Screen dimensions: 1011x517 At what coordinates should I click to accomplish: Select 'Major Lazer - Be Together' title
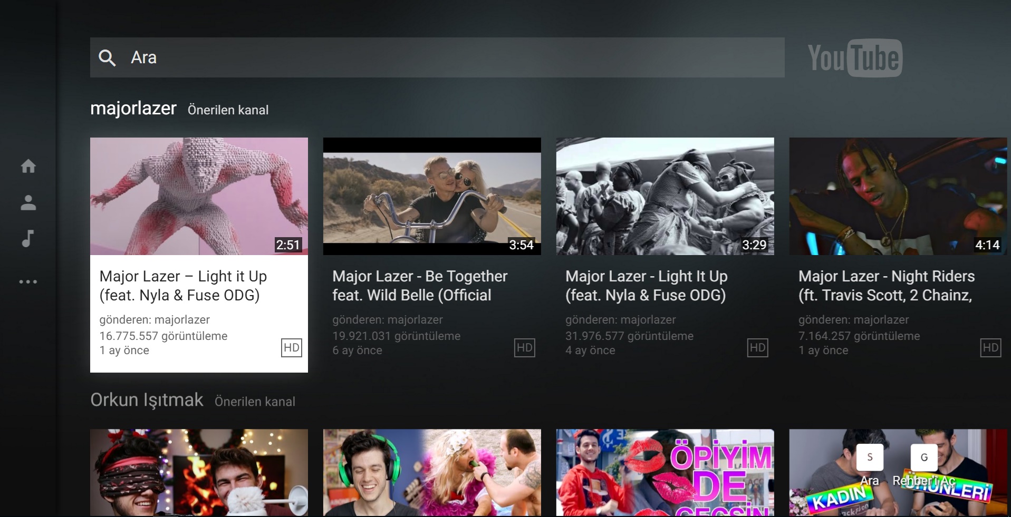click(x=420, y=286)
